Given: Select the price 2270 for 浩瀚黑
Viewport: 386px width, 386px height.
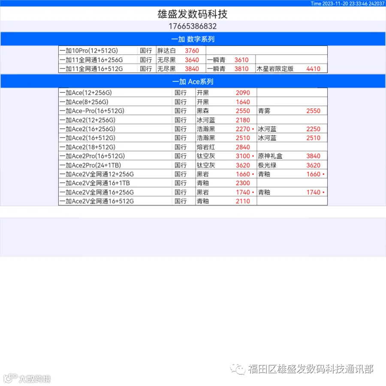Looking at the screenshot, I should 243,129.
